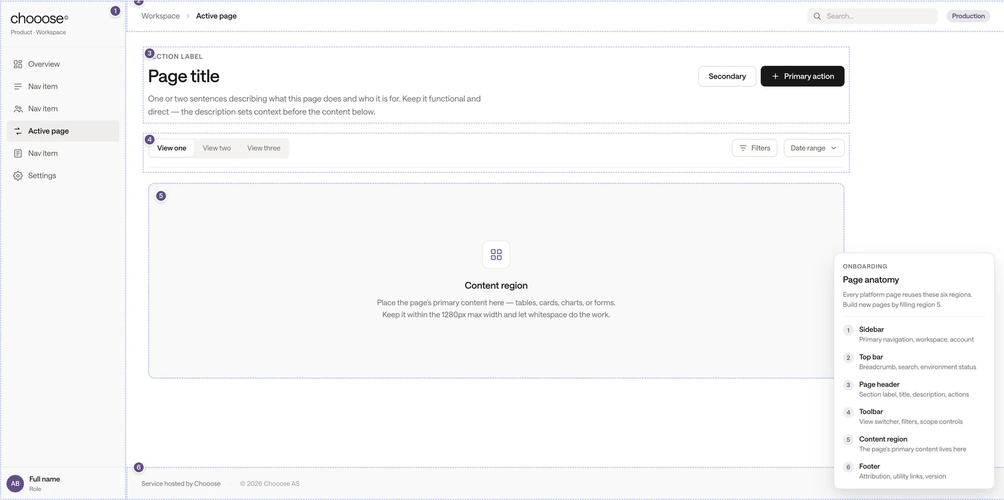Select the Nav item with the document icon
Screen dimensions: 1004x500
click(x=63, y=153)
